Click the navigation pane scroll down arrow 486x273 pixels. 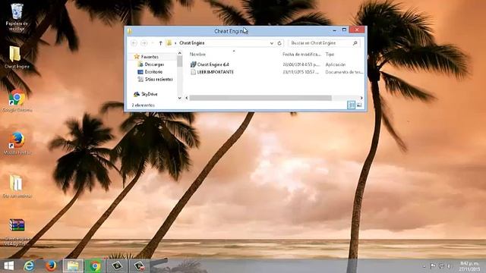pyautogui.click(x=180, y=98)
